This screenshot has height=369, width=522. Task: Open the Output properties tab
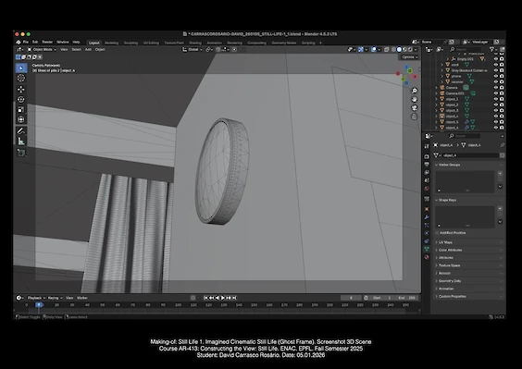click(x=427, y=164)
